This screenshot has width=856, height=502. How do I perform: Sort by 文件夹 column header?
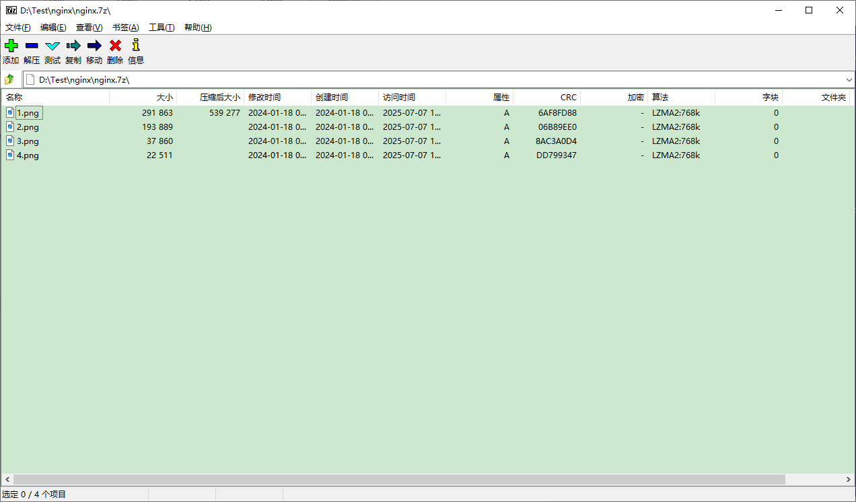point(816,98)
